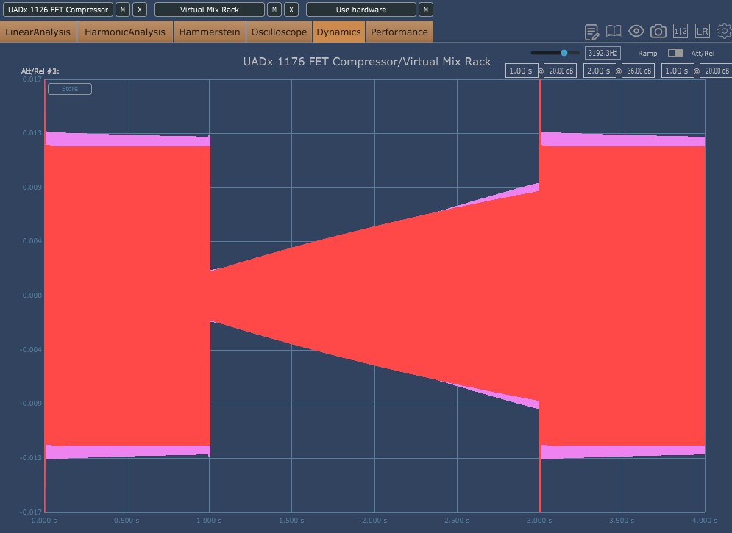Switch to the LinearAnalysis tab

38,32
